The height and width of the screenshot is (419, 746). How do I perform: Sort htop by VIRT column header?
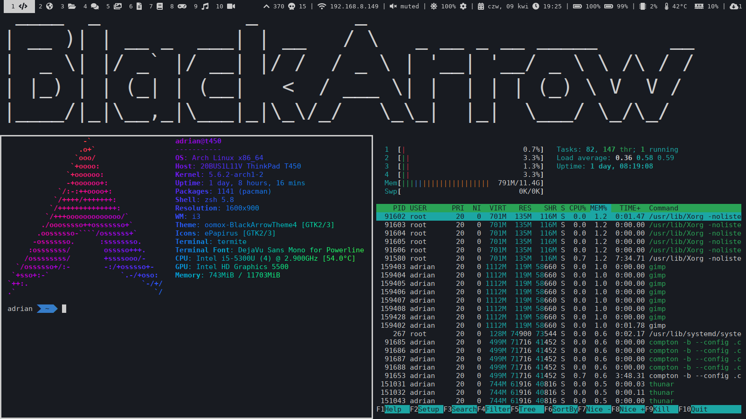498,208
